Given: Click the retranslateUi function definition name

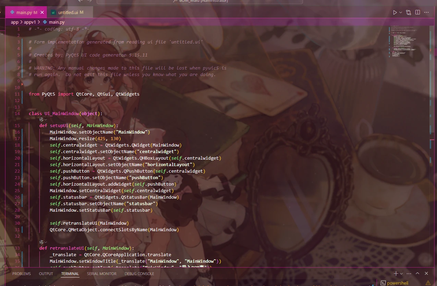Looking at the screenshot, I should (x=67, y=248).
